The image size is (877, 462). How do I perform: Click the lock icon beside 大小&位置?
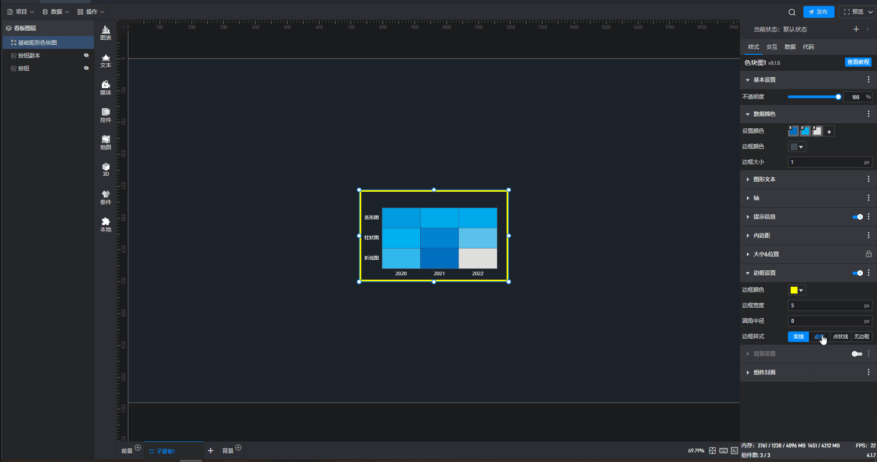click(868, 254)
